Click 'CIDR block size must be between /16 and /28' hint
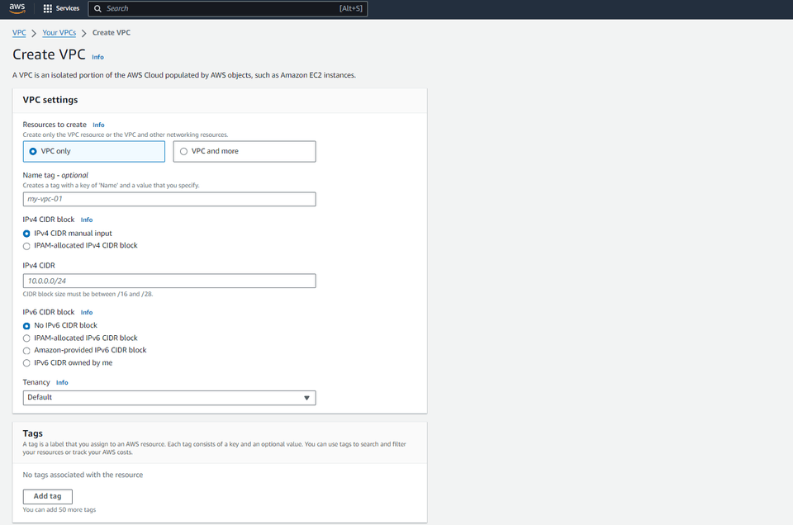This screenshot has height=525, width=793. (88, 294)
